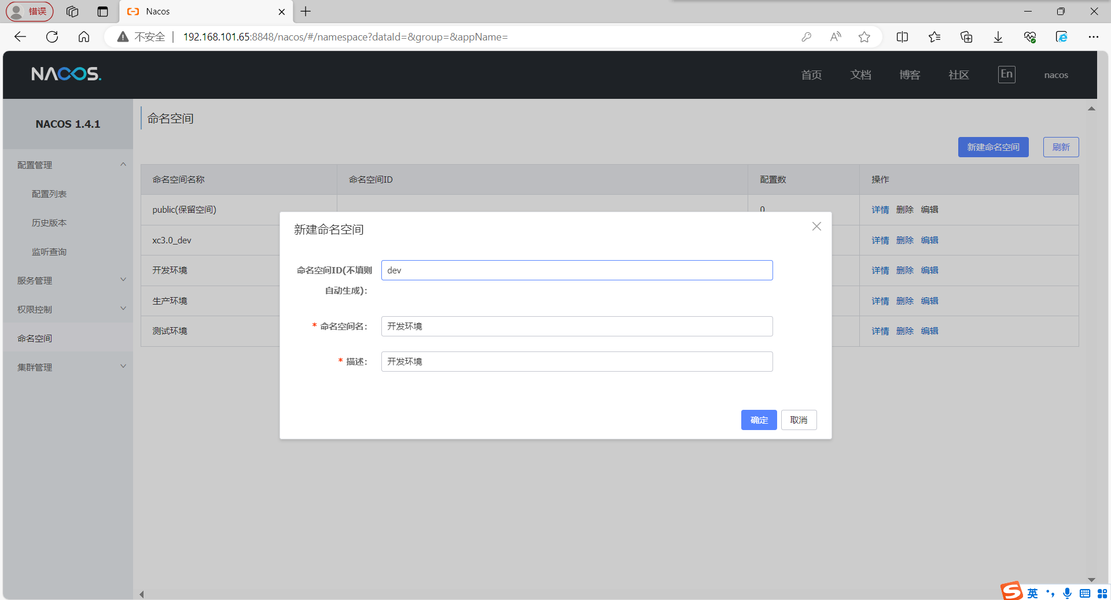The width and height of the screenshot is (1111, 600).
Task: Open the downloads icon
Action: point(998,37)
